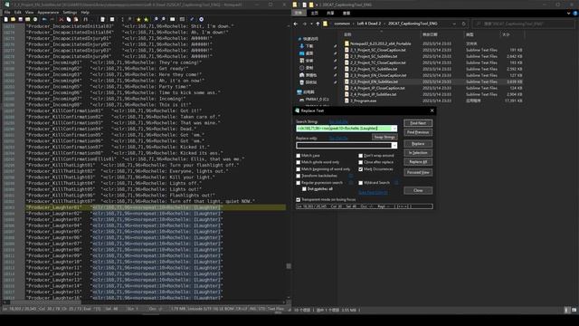Screen dimensions: 579x326
Task: Open the Edit menu in Notepad3
Action: [x=18, y=12]
